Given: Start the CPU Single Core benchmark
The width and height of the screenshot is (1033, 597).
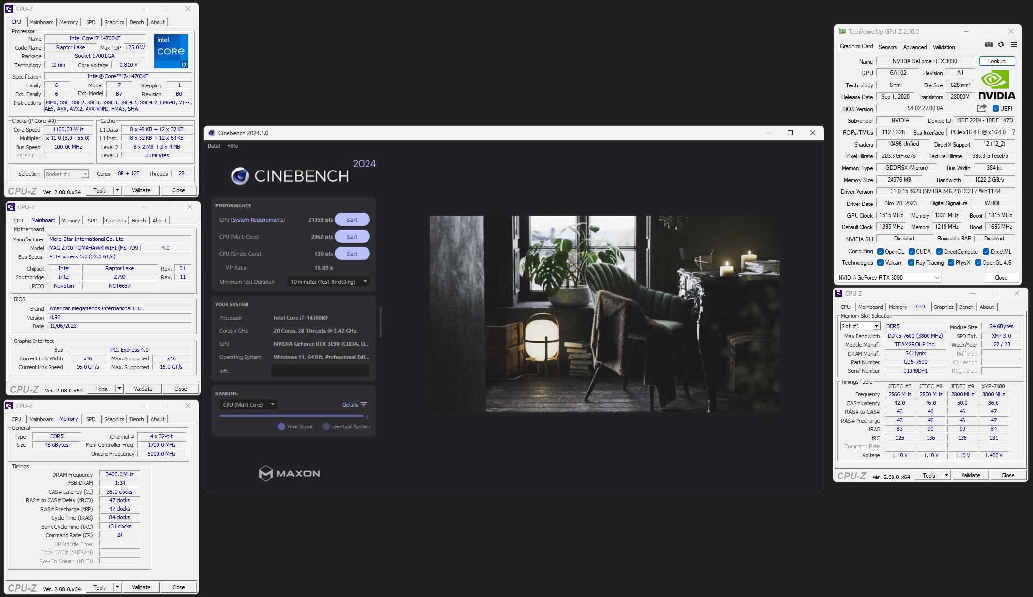Looking at the screenshot, I should (x=352, y=254).
